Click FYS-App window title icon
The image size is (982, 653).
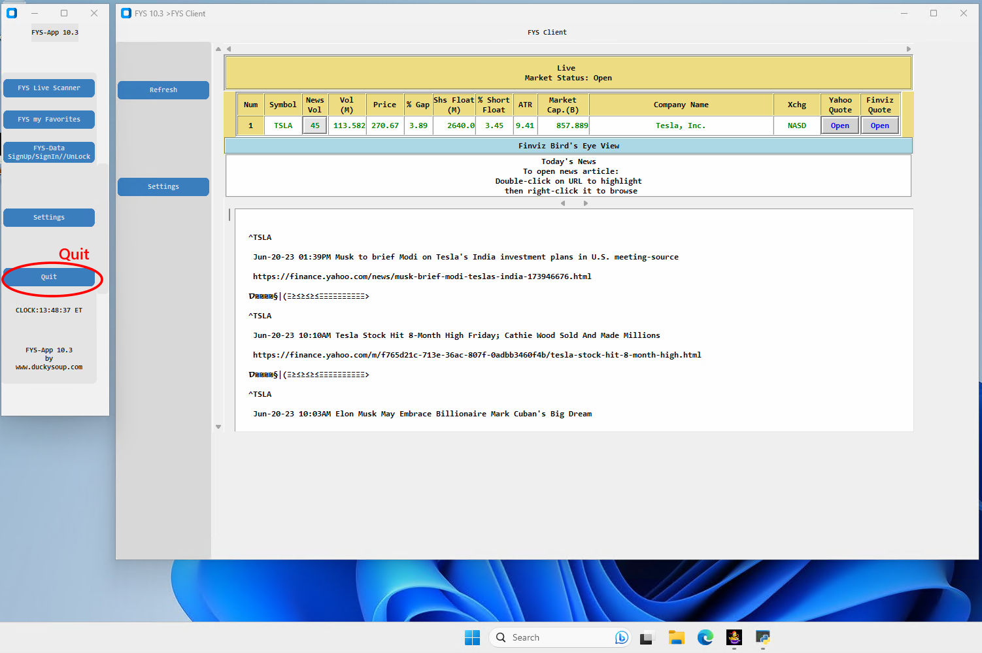tap(12, 13)
